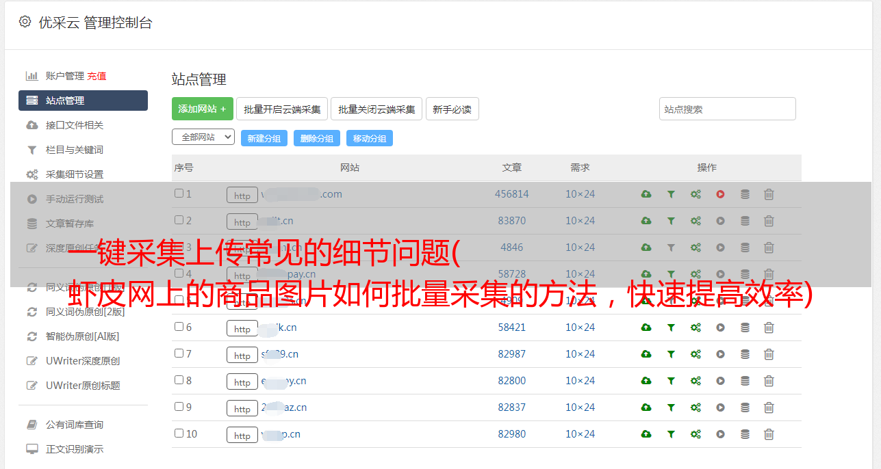This screenshot has height=469, width=881.
Task: Open the database icon in row 10
Action: tap(745, 434)
